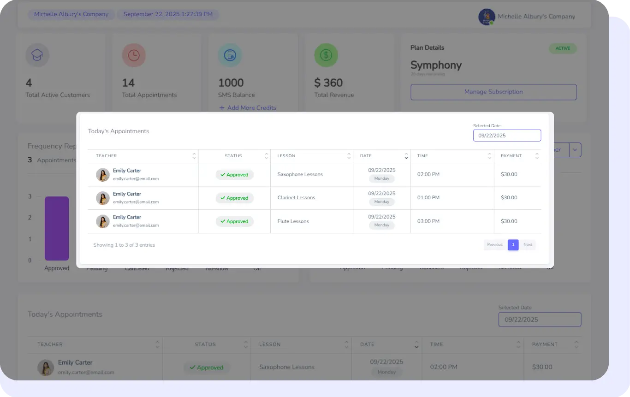
Task: Sort modal table by Payment column
Action: point(537,156)
